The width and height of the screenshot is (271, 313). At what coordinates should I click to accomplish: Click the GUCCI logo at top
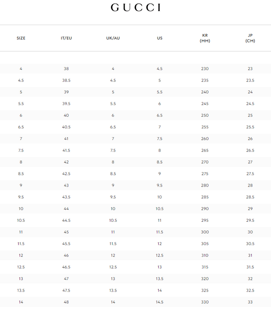(x=135, y=8)
